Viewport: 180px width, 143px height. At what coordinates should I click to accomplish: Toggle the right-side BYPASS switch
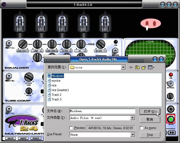coord(170,83)
